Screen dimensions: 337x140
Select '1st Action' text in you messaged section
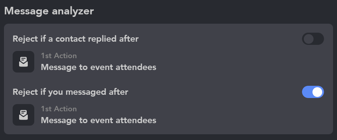59,109
